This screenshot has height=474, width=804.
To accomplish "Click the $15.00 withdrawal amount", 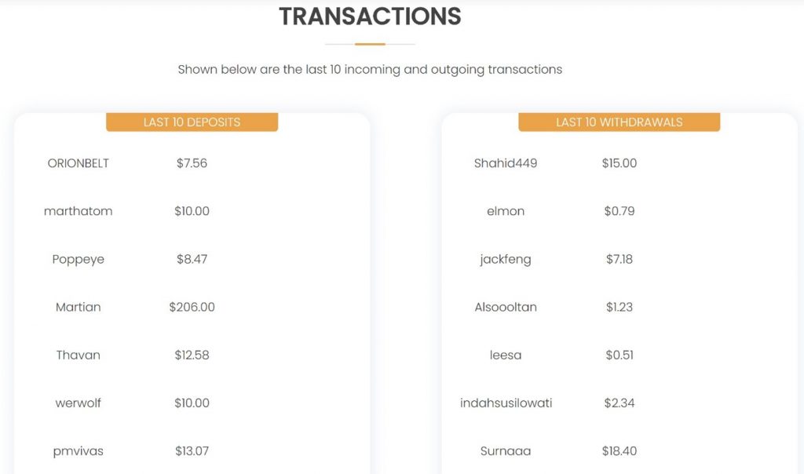I will 619,163.
